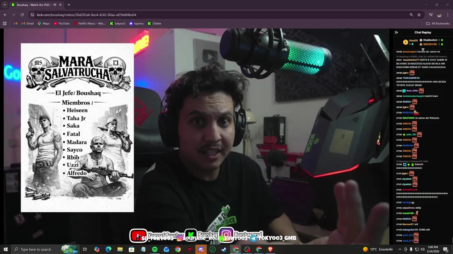Show hidden system tray icons chevron
The width and height of the screenshot is (453, 254).
[x=400, y=249]
